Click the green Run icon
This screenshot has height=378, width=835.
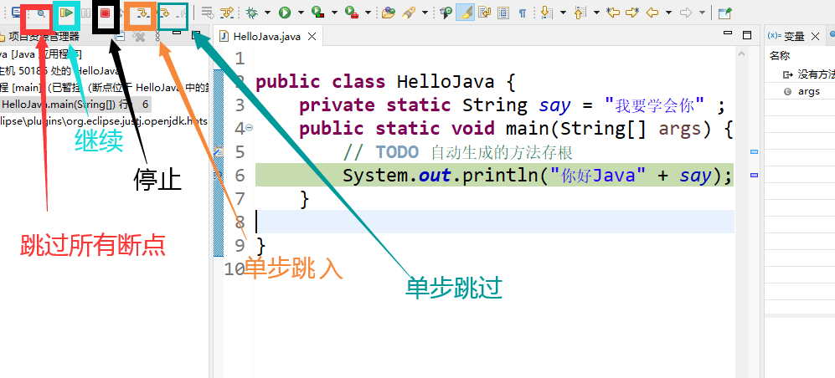pos(285,13)
